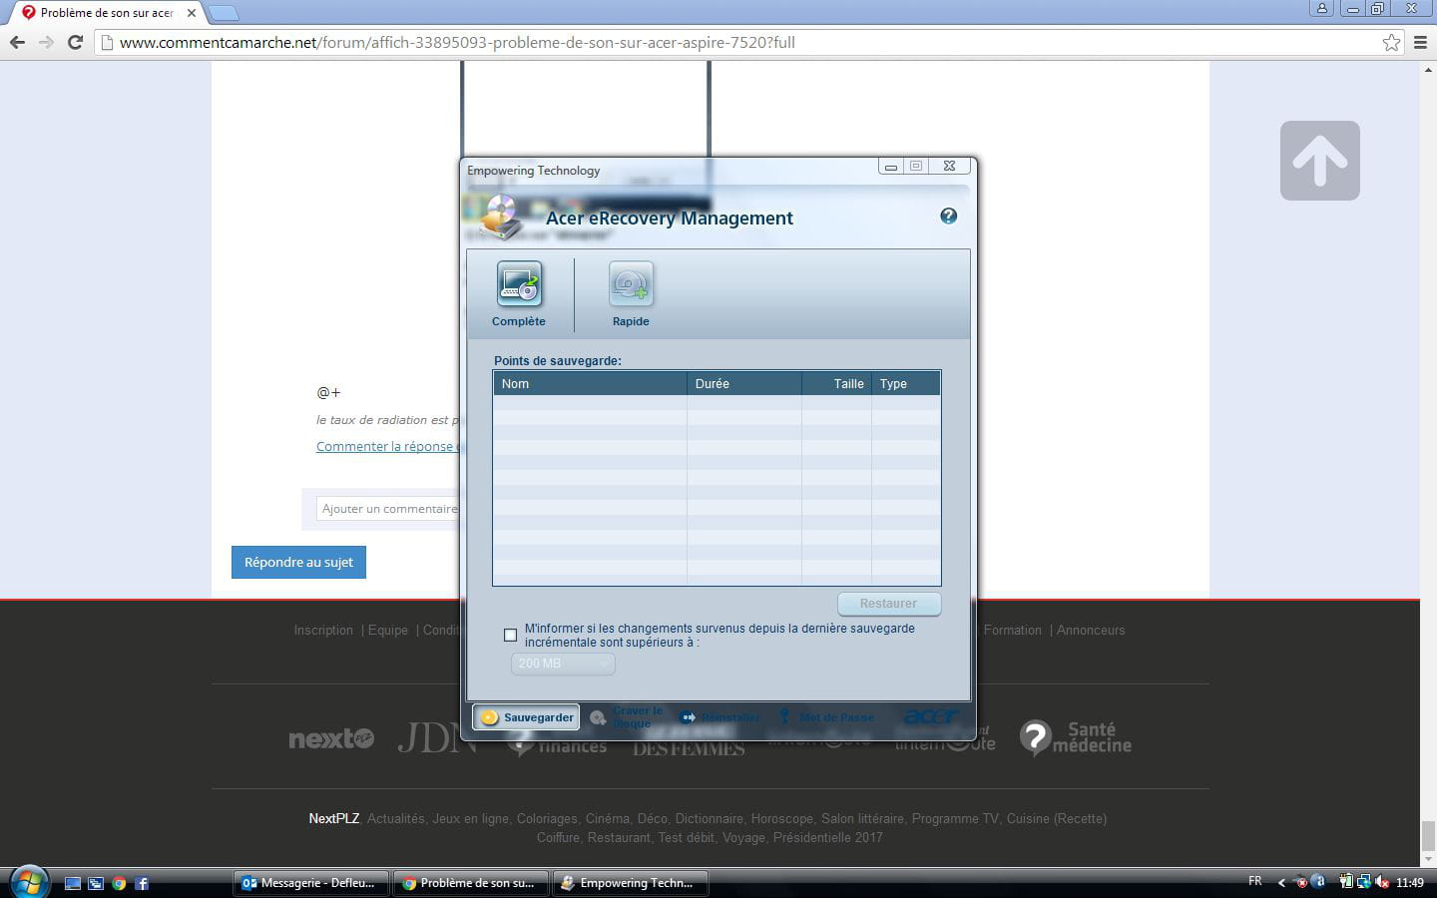Open the eRecovery help question mark
Viewport: 1437px width, 898px height.
click(x=949, y=216)
